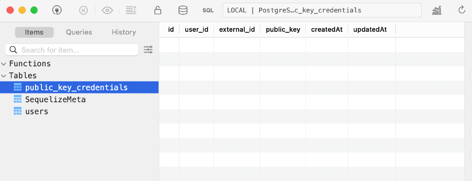Sort by the user_id column header
The height and width of the screenshot is (181, 472).
click(x=196, y=29)
